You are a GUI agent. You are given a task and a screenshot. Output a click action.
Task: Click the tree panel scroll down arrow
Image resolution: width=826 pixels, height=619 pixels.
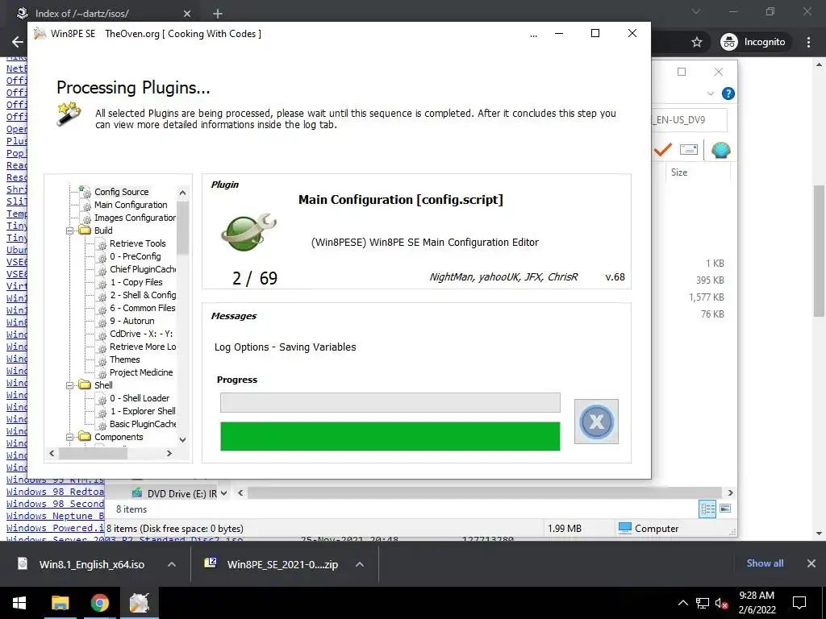[x=183, y=439]
